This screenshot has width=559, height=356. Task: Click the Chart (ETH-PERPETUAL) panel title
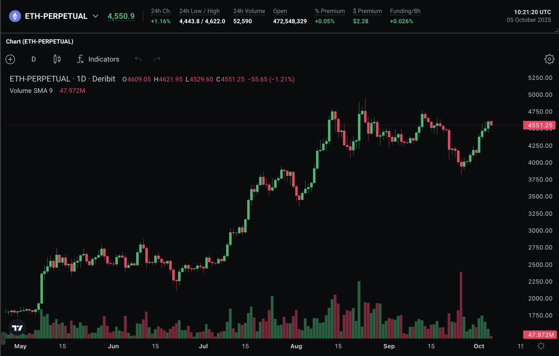point(40,41)
